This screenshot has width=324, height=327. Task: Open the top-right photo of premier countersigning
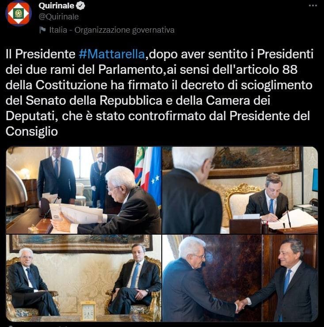[240, 190]
